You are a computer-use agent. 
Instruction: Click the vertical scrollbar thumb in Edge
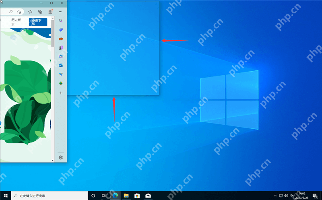click(53, 33)
